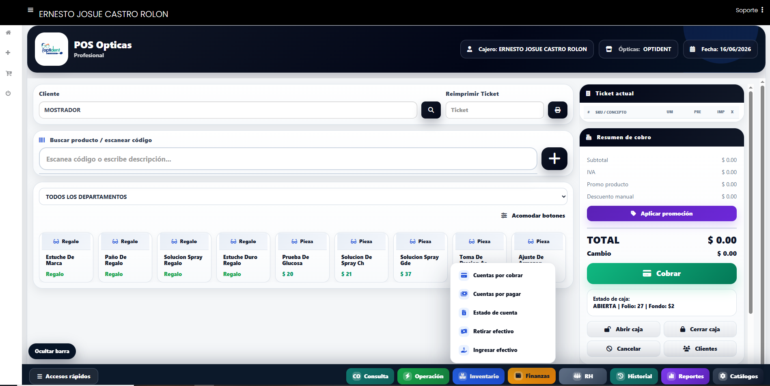
Task: Focus the Escanea código search field
Action: pos(288,159)
